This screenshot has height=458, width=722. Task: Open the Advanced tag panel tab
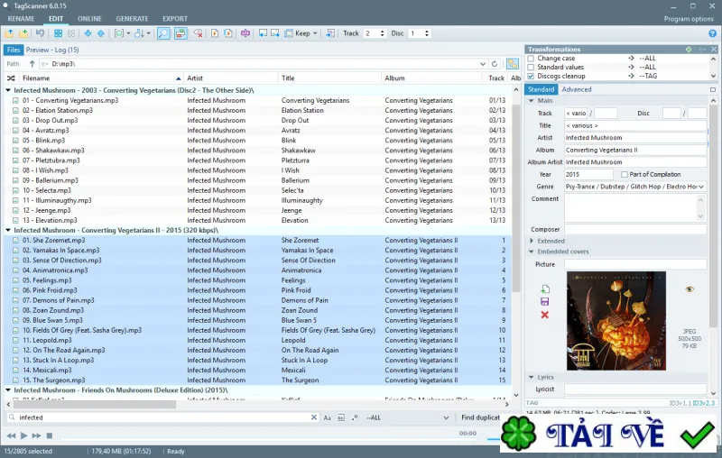click(577, 89)
